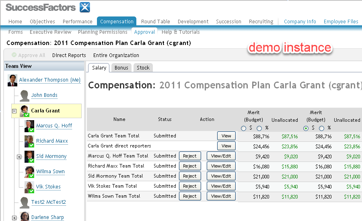This screenshot has width=362, height=221.
Task: Click Wilma Sown's avatar photo
Action: (29, 172)
